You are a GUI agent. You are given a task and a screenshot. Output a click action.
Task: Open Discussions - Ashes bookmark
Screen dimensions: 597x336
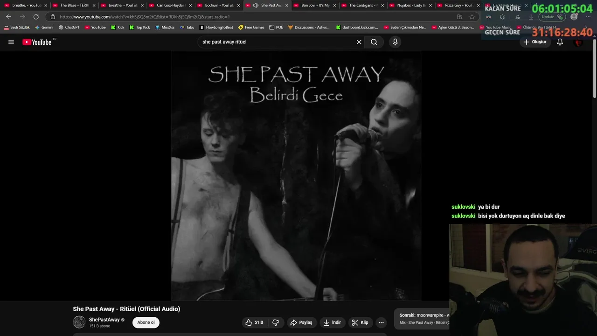[309, 28]
